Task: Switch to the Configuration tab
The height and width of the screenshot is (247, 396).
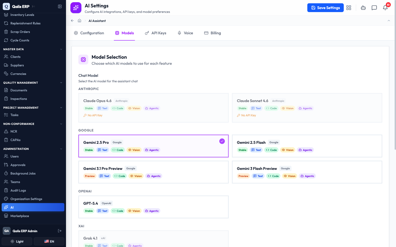Action: pos(89,33)
